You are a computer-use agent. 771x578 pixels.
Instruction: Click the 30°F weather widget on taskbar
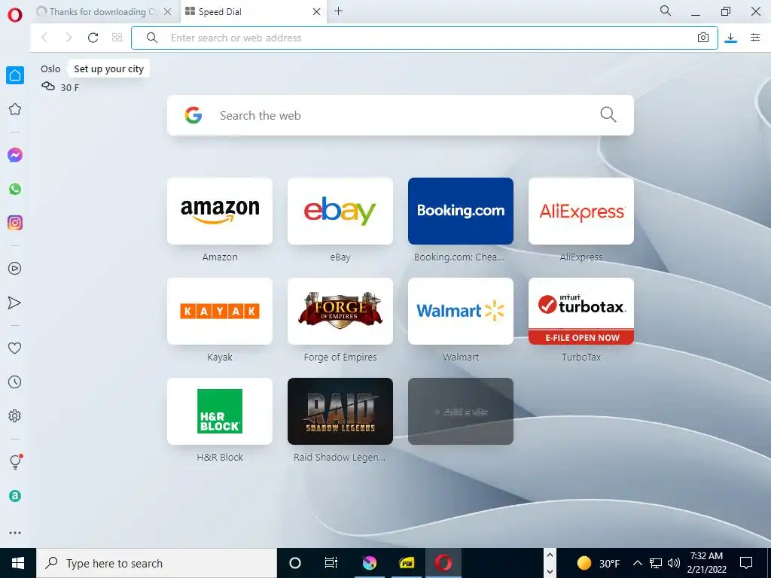coord(599,563)
